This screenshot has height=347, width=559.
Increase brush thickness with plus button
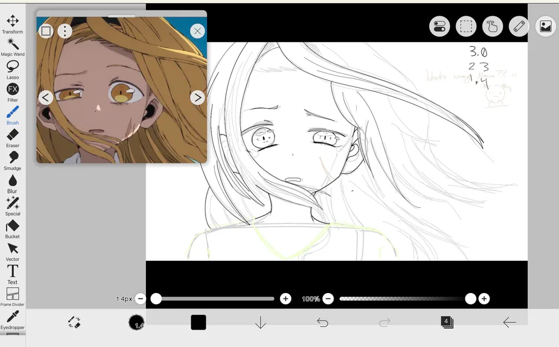tap(286, 299)
